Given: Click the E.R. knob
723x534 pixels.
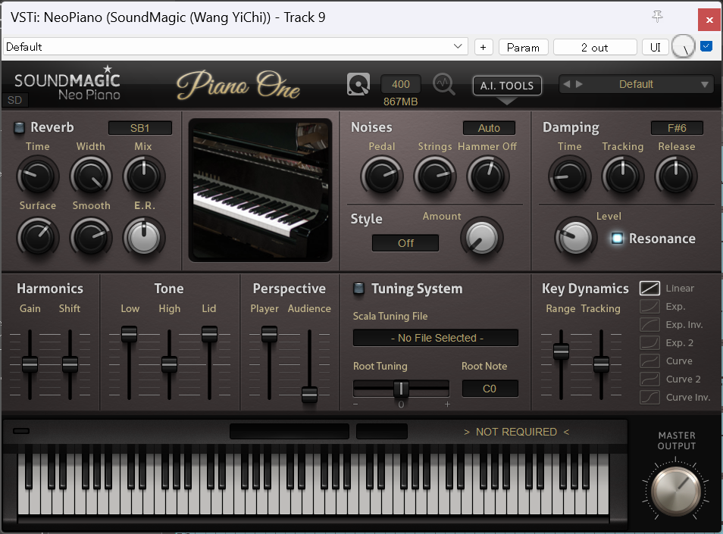Looking at the screenshot, I should pyautogui.click(x=144, y=237).
